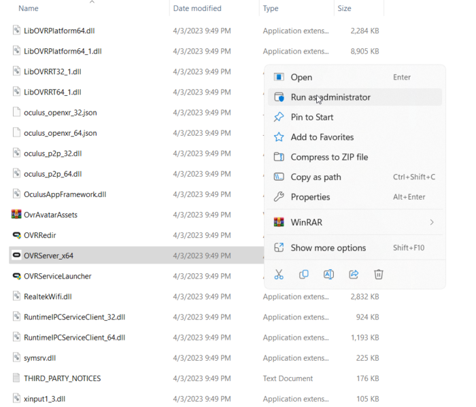Click the OVRServiceLauncher application icon
The height and width of the screenshot is (407, 476).
tap(16, 276)
